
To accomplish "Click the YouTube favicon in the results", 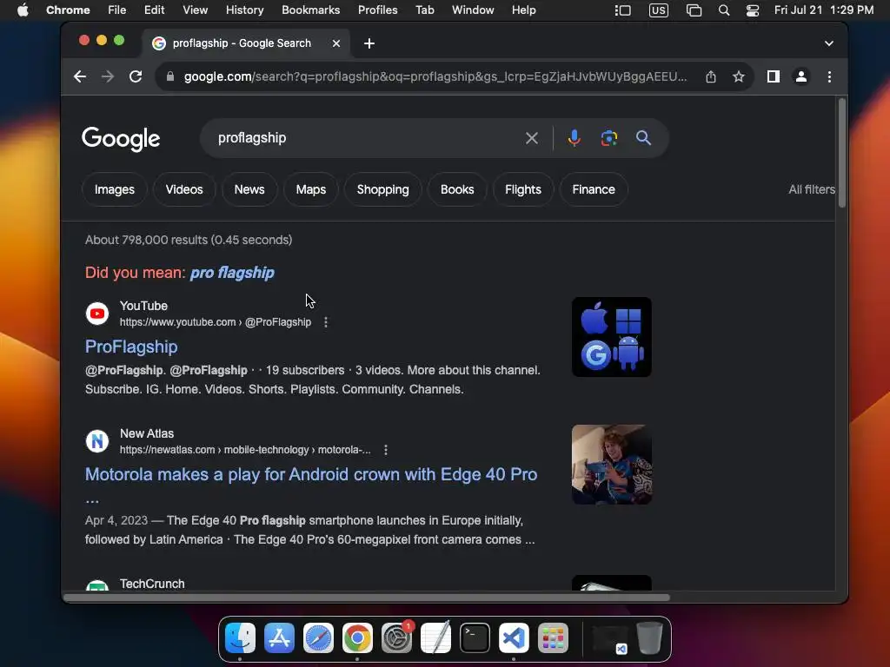I will coord(97,314).
